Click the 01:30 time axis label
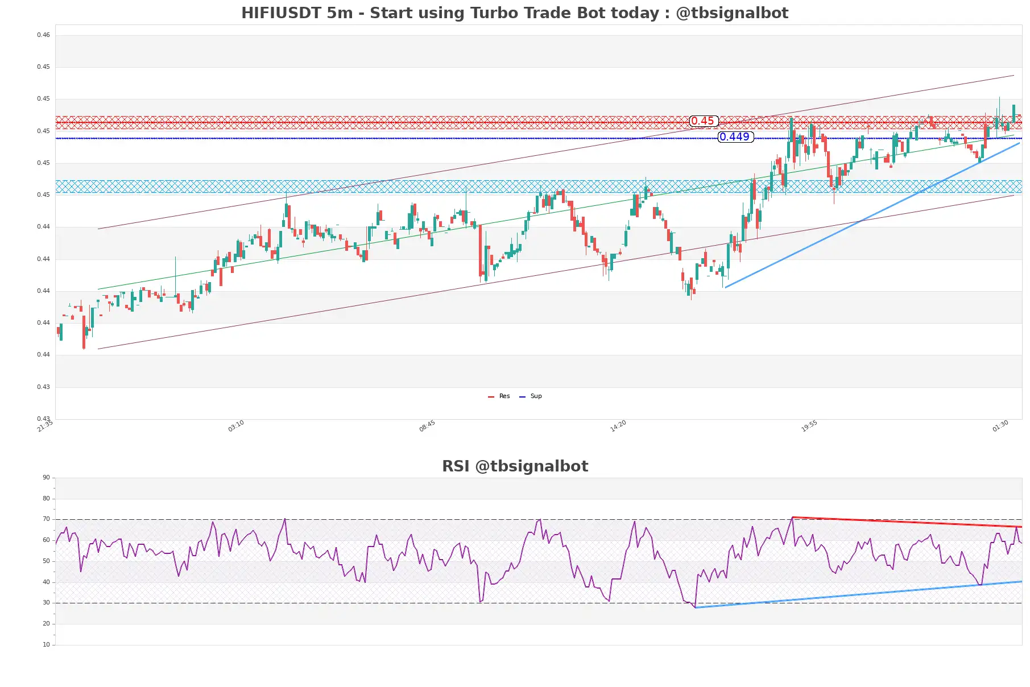This screenshot has height=687, width=1030. coord(1000,426)
